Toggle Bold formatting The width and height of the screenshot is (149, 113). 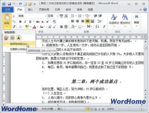[20, 21]
